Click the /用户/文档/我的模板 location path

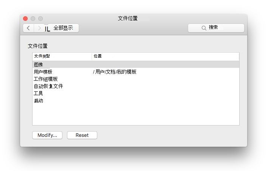coord(115,72)
